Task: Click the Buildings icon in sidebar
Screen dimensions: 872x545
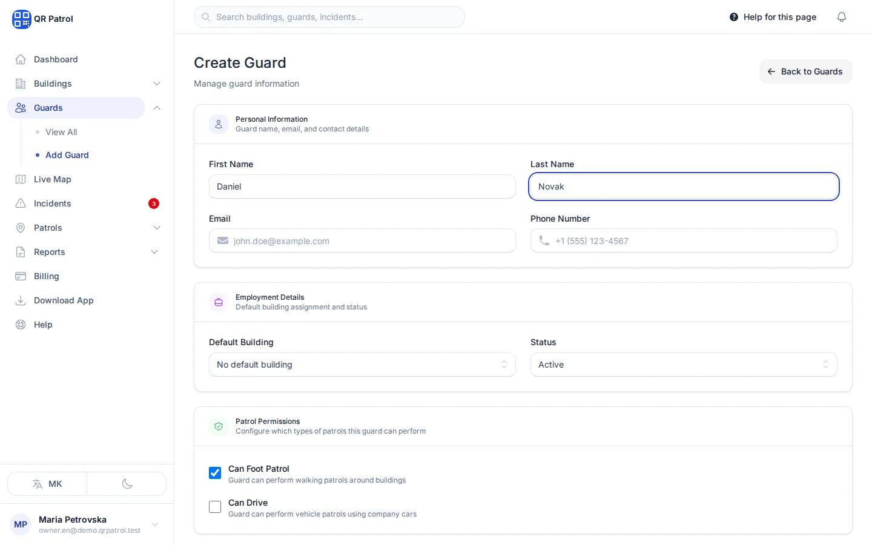Action: pos(21,84)
